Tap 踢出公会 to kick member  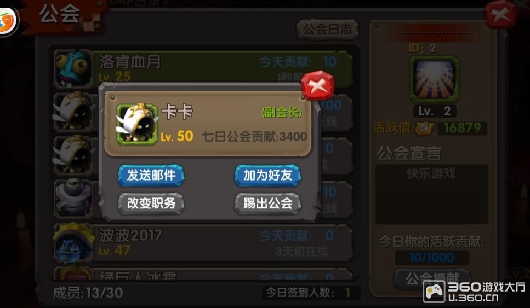tap(267, 203)
